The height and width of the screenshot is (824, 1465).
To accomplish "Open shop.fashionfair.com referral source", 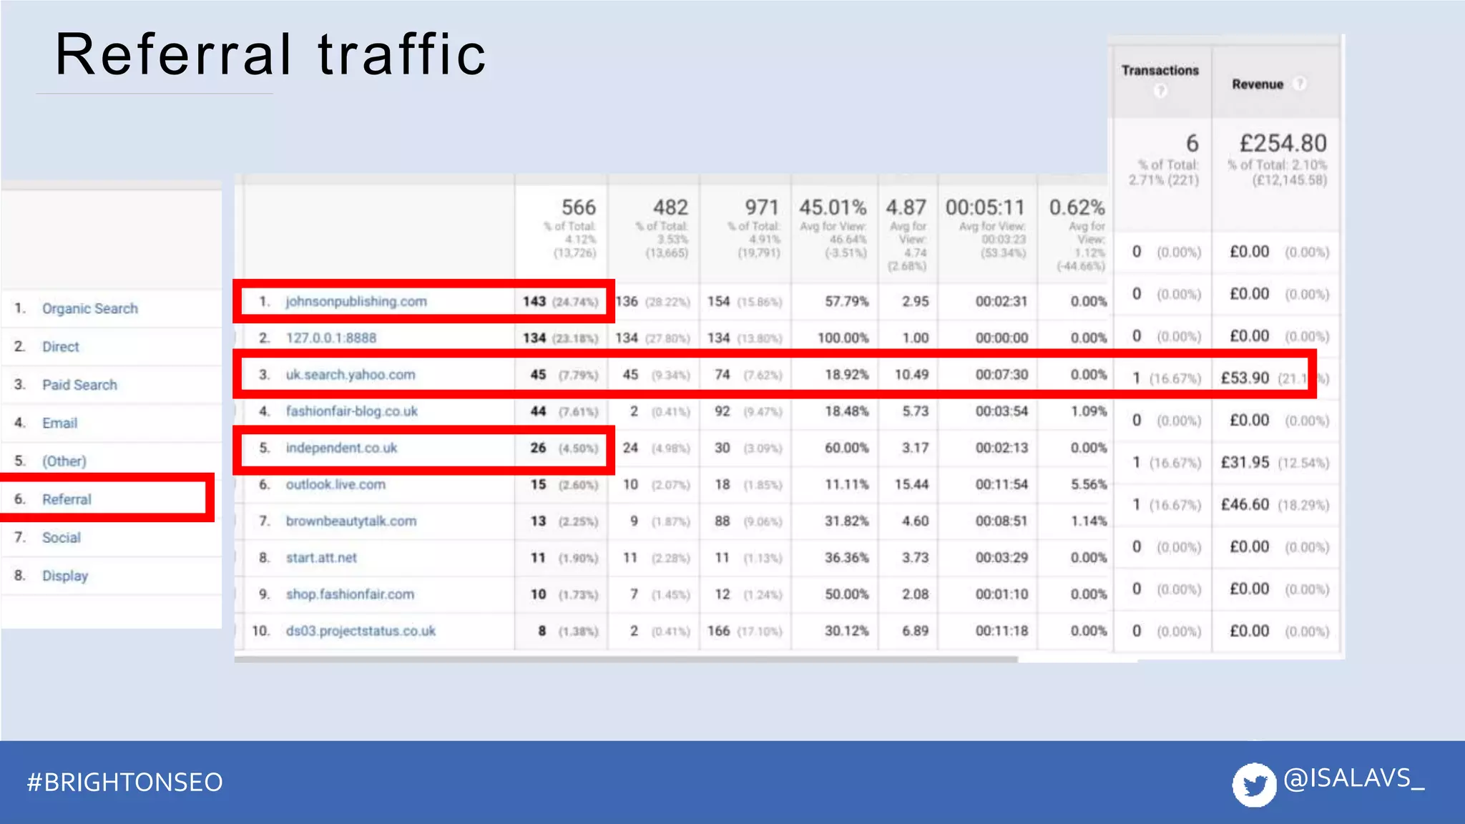I will [350, 594].
